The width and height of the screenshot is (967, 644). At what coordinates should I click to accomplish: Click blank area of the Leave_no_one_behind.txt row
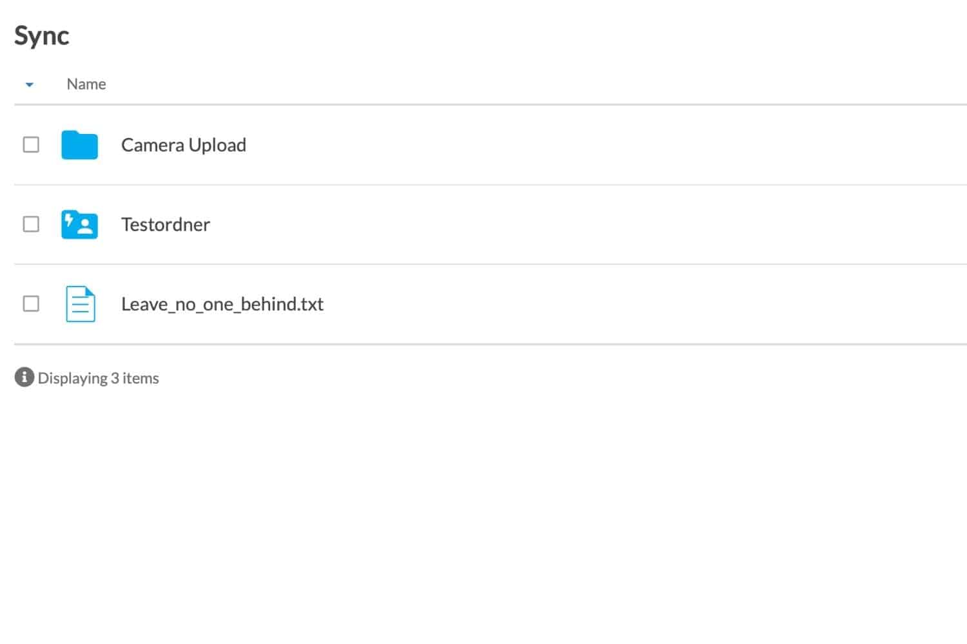(x=645, y=304)
